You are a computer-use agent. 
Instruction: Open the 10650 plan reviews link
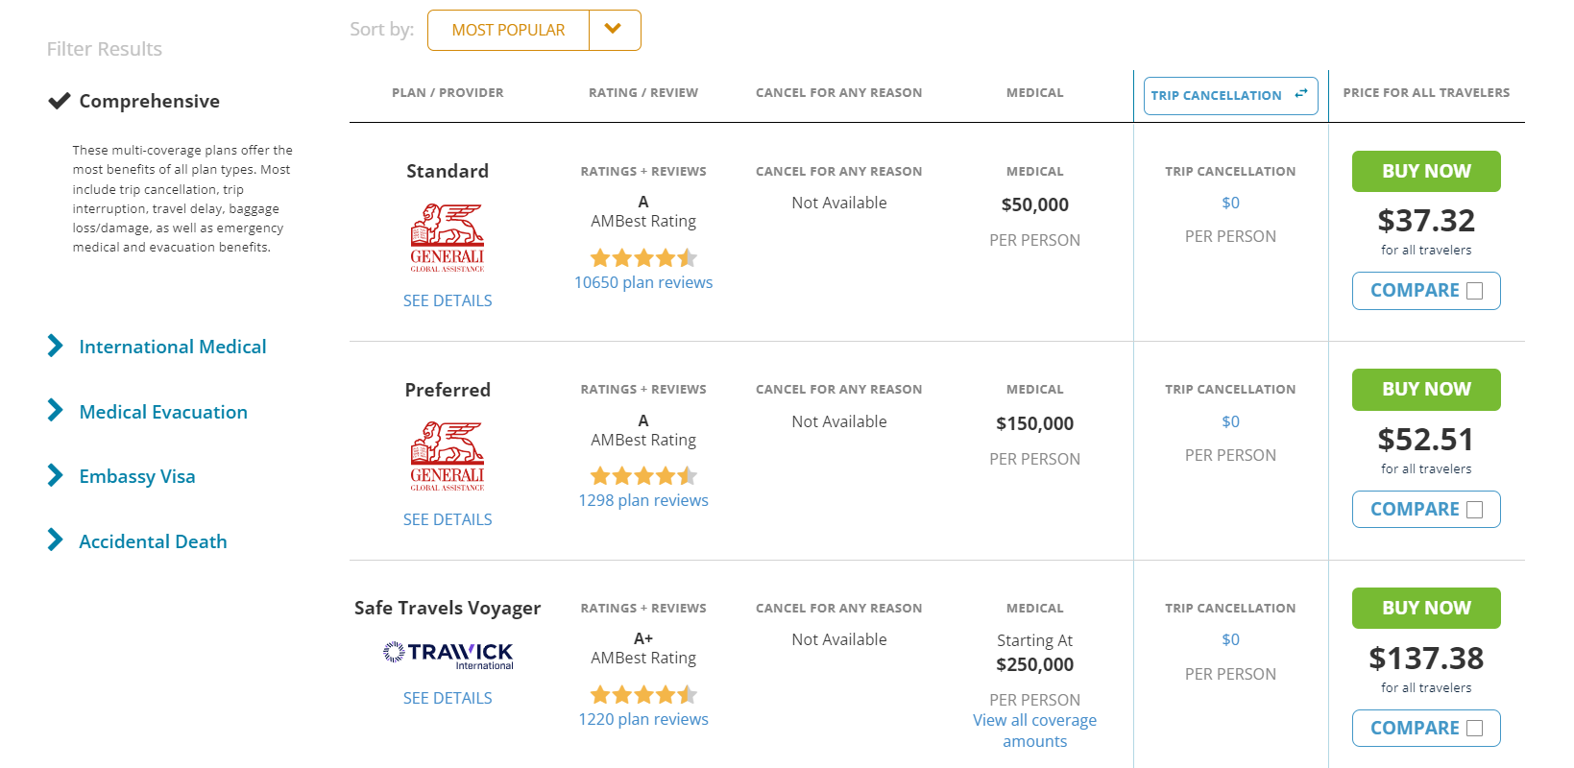[x=643, y=281]
